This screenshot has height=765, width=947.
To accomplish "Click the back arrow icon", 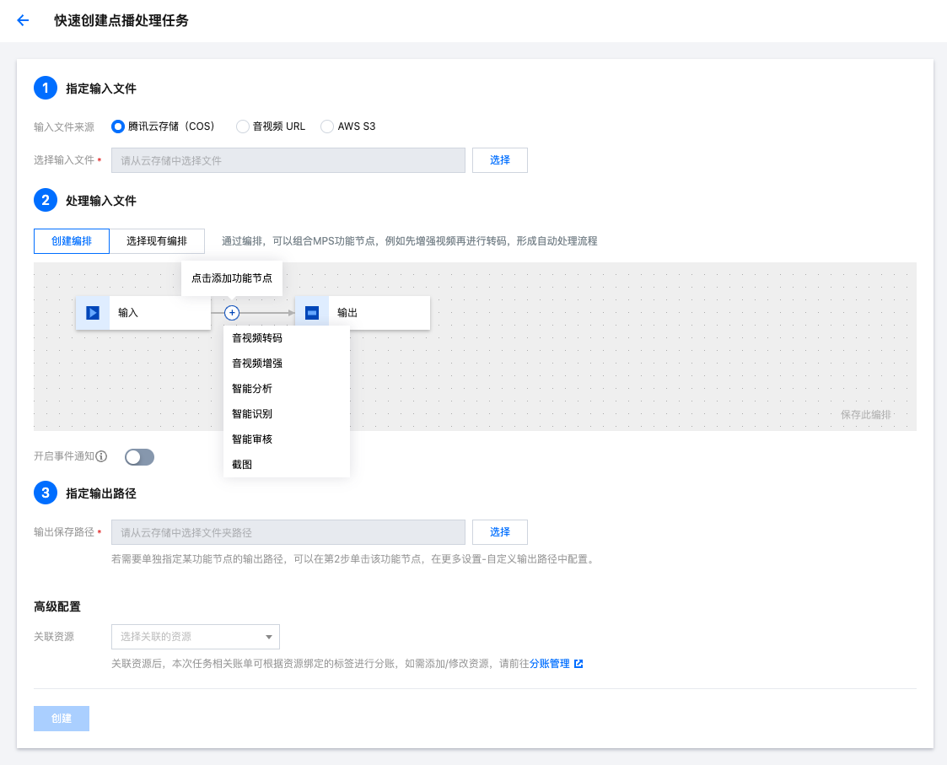I will pos(23,21).
